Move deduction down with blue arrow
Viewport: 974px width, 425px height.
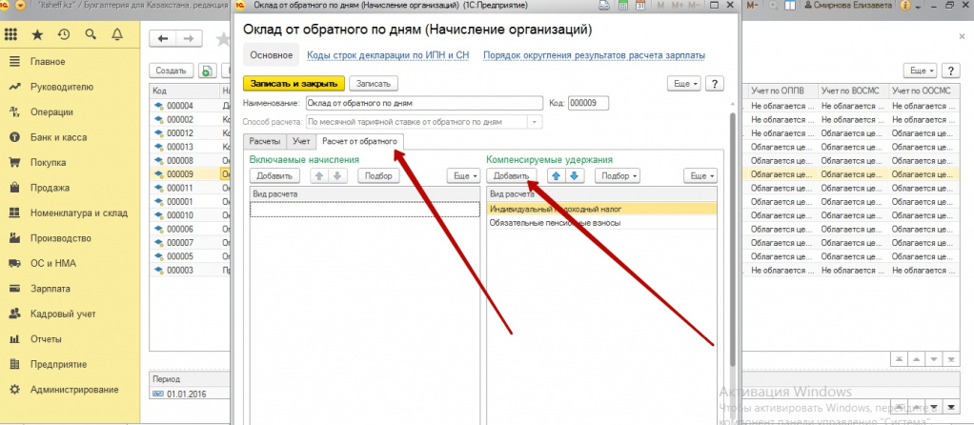click(574, 176)
